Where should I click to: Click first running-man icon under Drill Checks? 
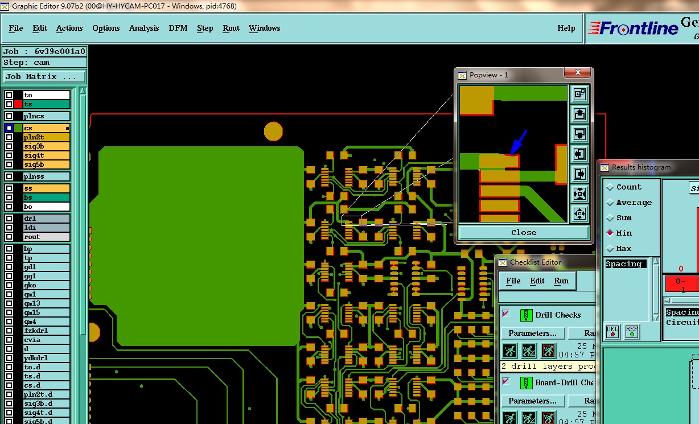(x=509, y=351)
